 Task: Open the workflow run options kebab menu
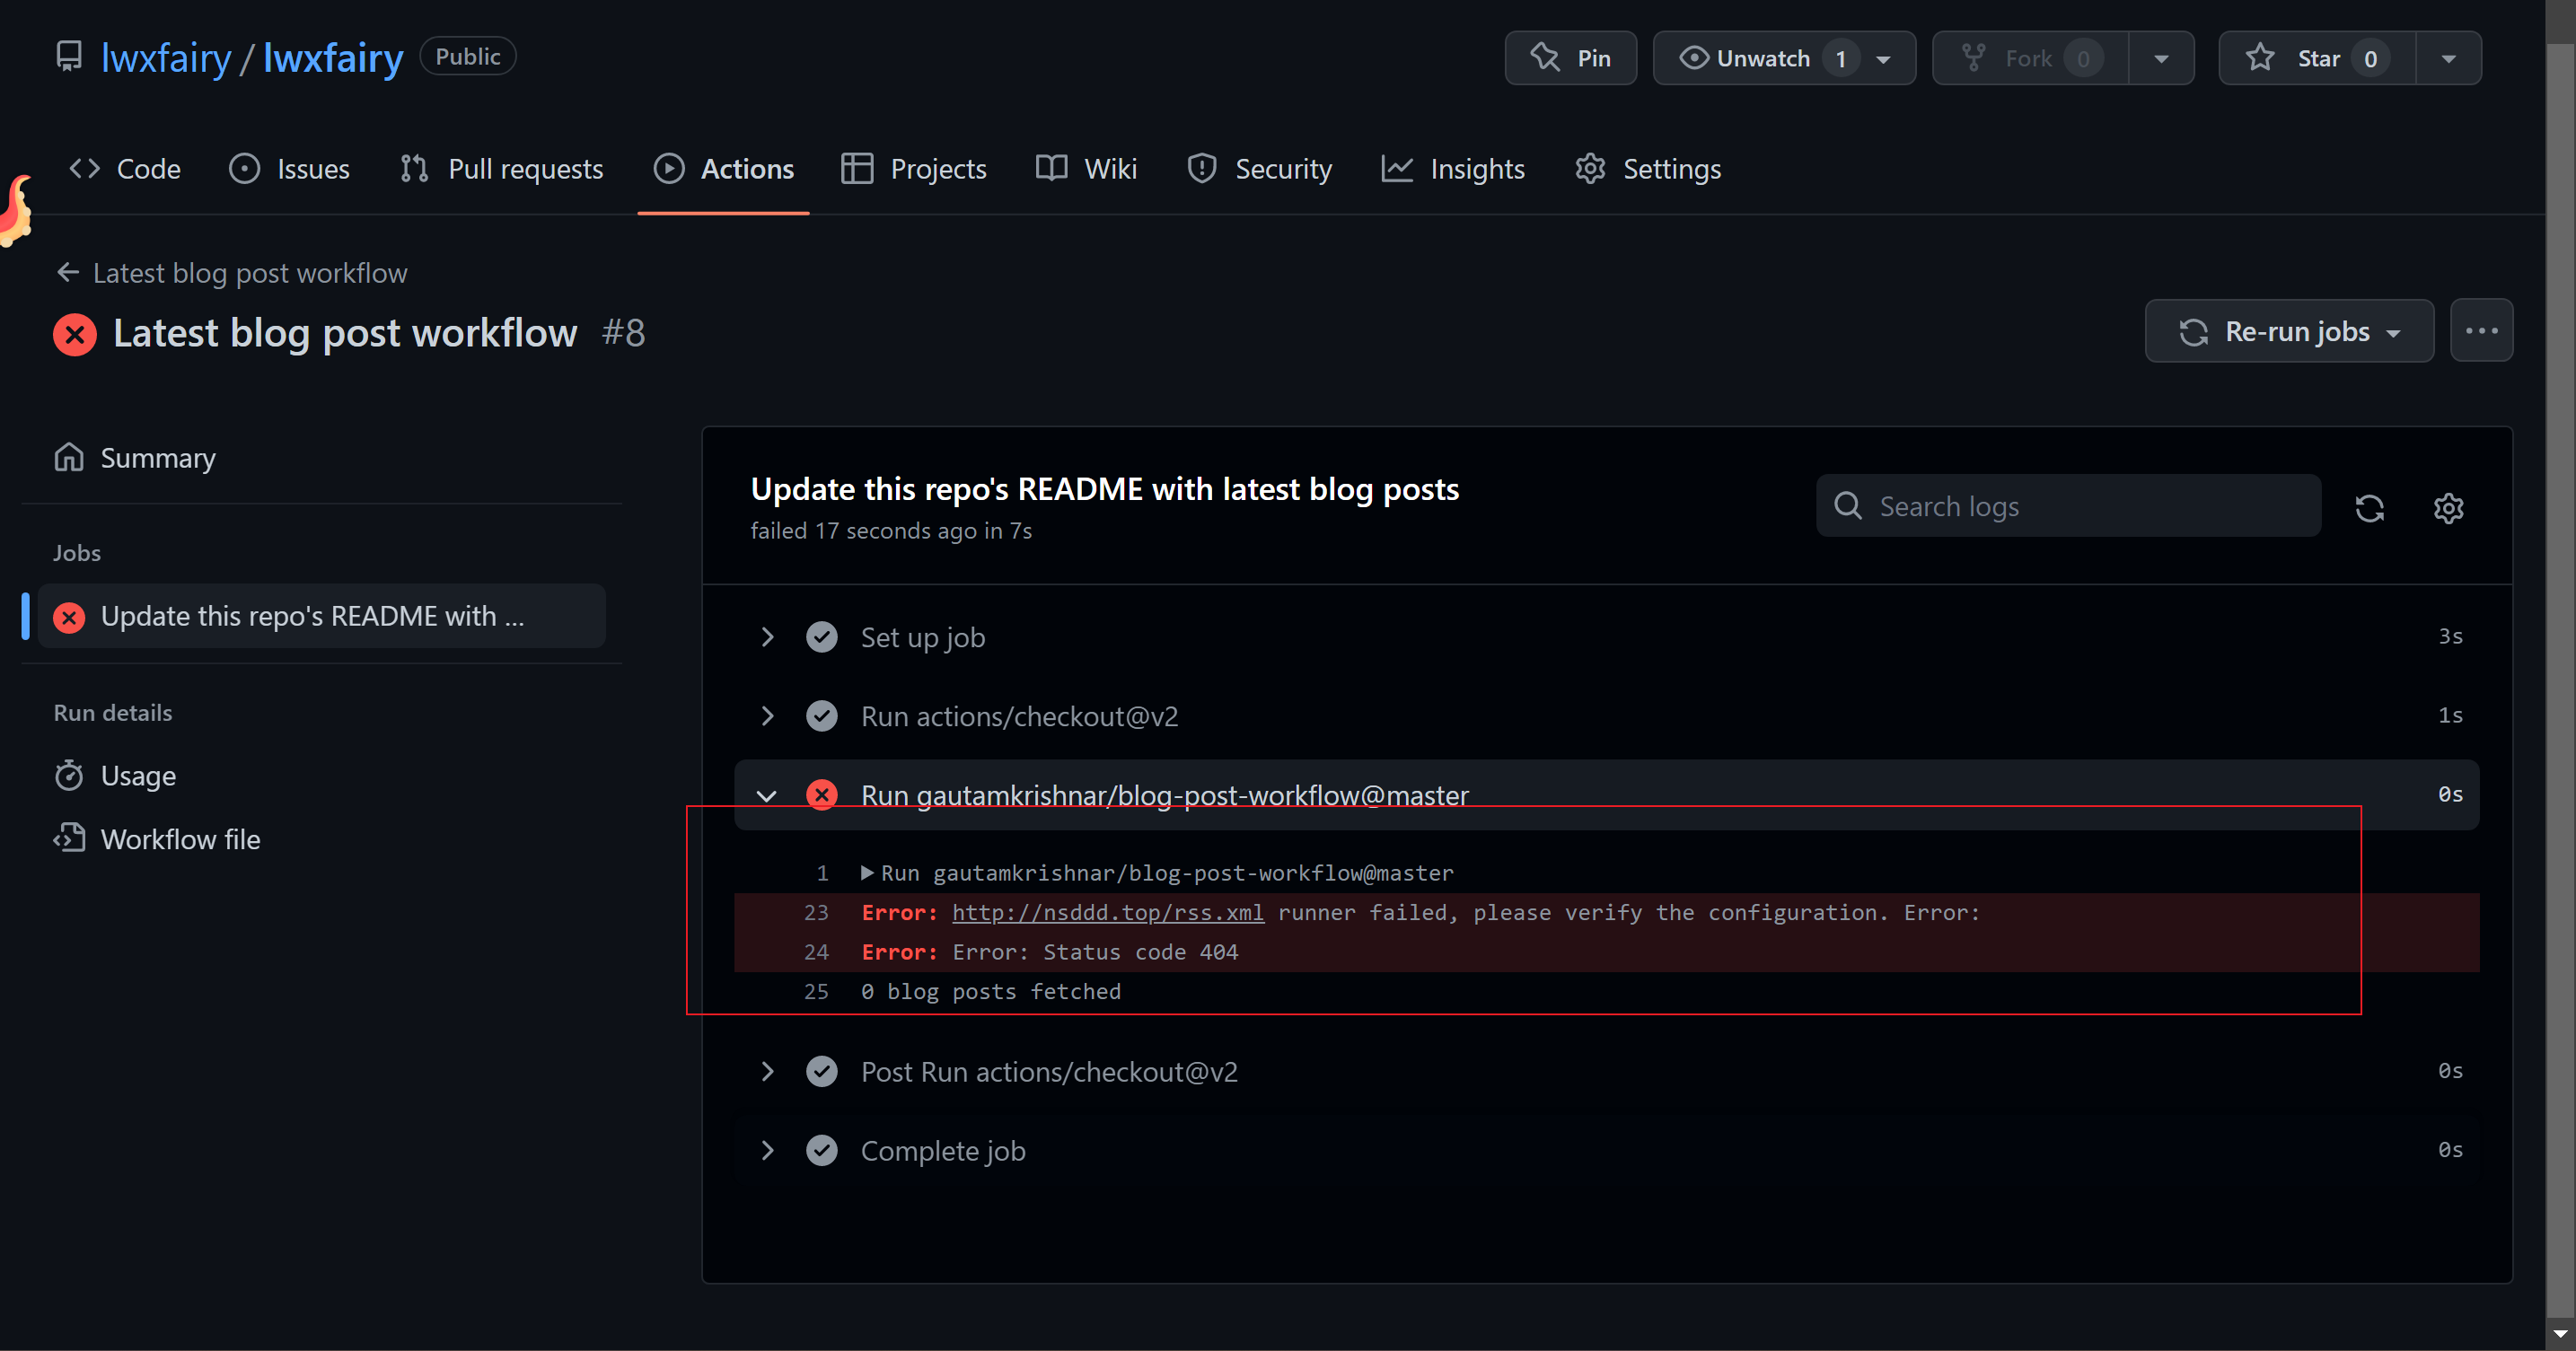[2482, 330]
